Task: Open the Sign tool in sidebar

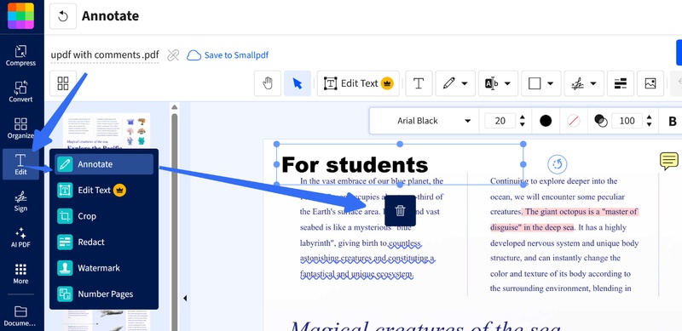Action: tap(20, 201)
